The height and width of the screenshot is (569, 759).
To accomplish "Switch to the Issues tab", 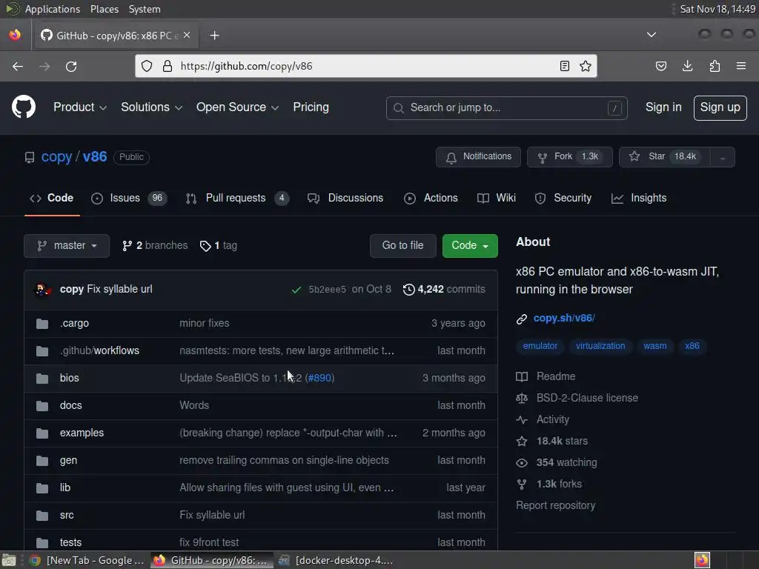I will [x=129, y=198].
